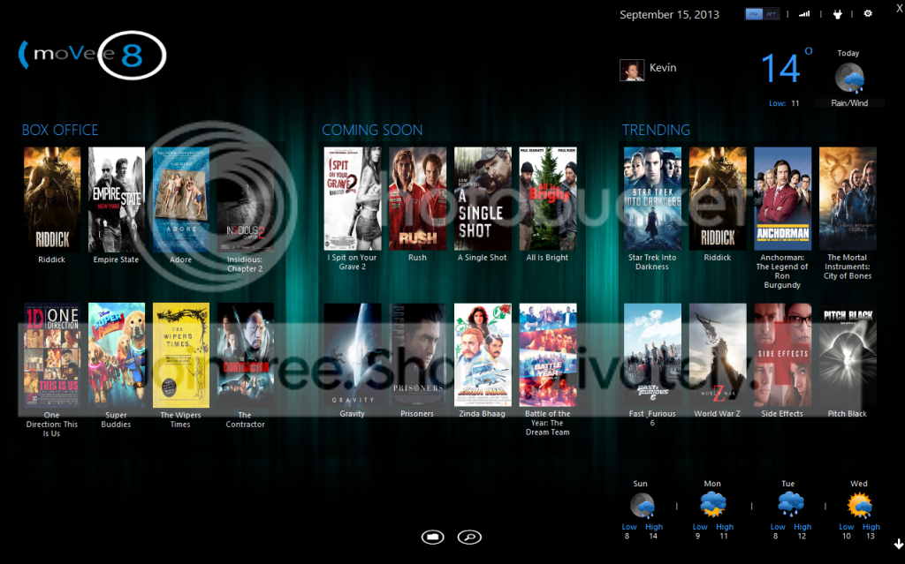Select Monday's forecast weather icon
The width and height of the screenshot is (905, 564).
tap(713, 505)
